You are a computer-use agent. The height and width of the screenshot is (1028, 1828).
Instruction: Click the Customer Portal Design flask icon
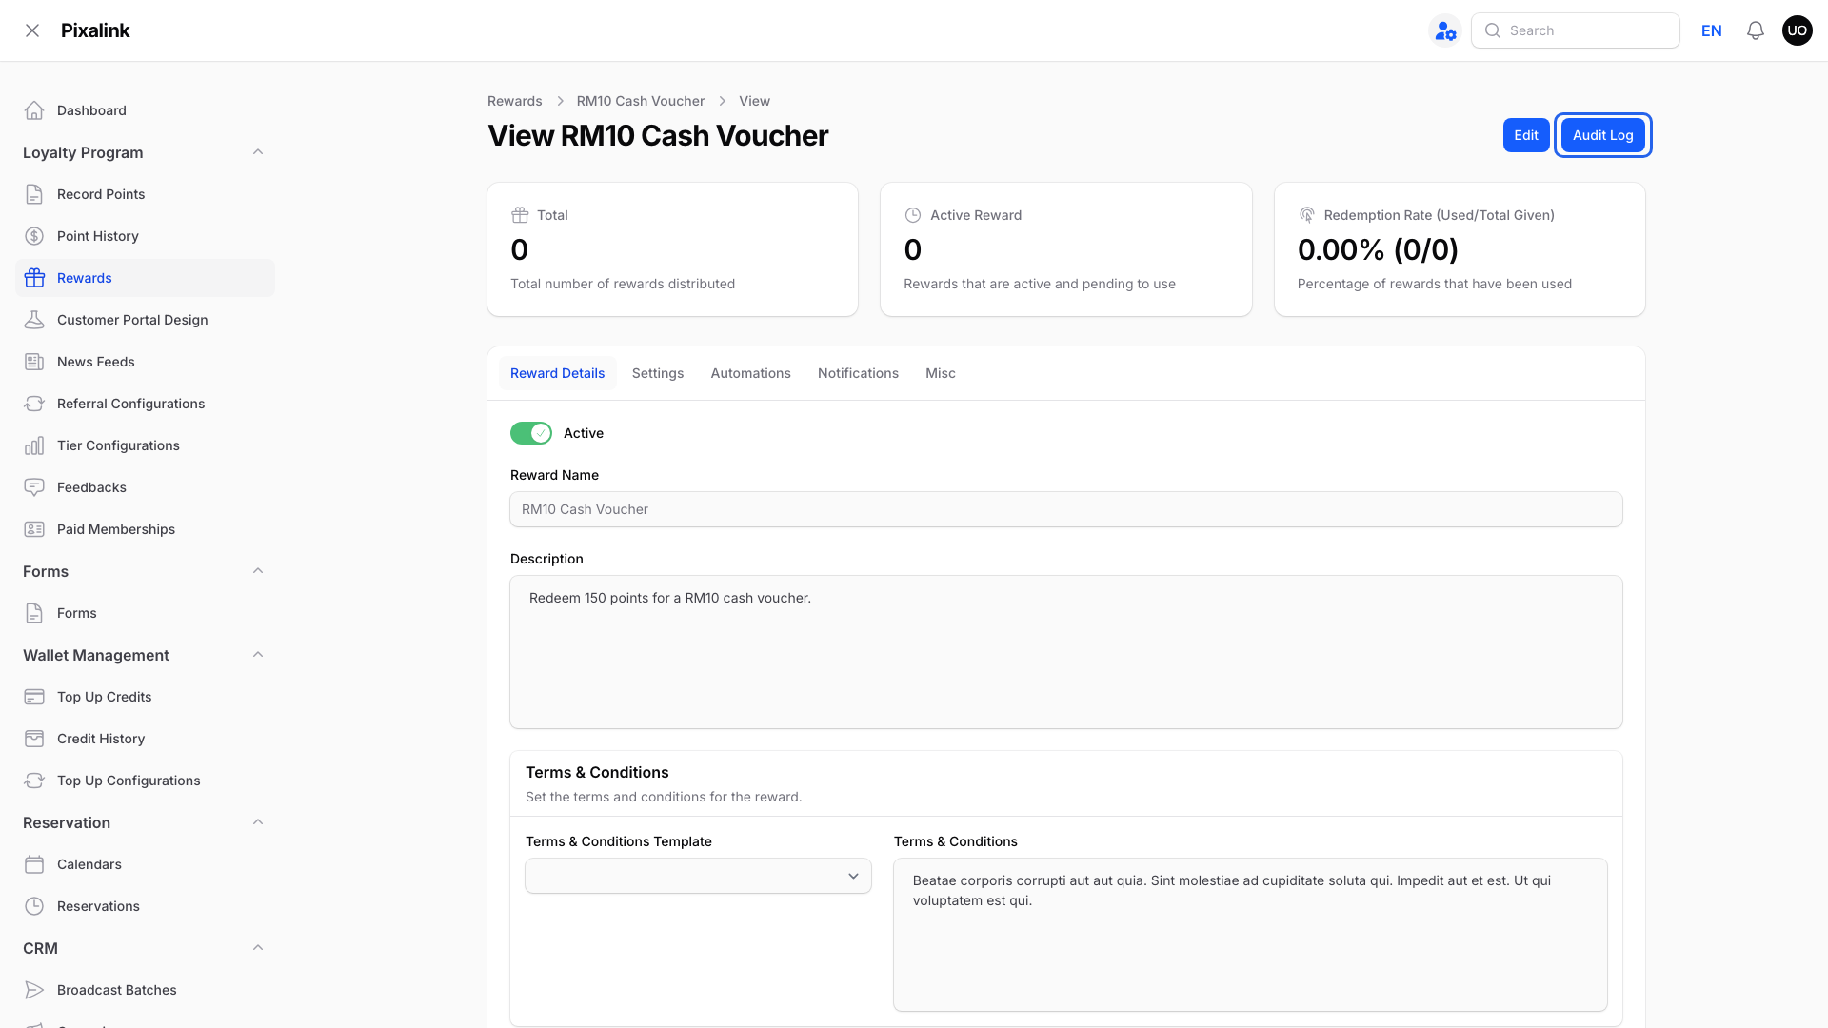point(34,320)
